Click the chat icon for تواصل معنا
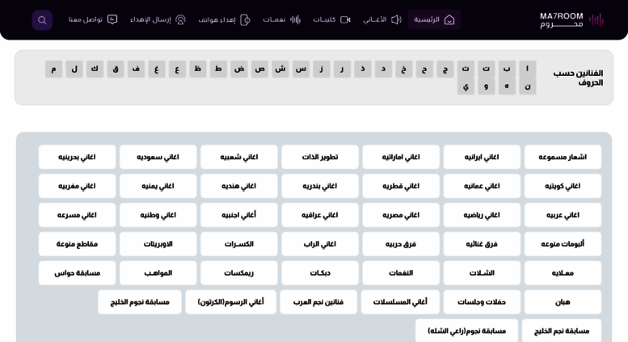The image size is (628, 342). tap(112, 20)
